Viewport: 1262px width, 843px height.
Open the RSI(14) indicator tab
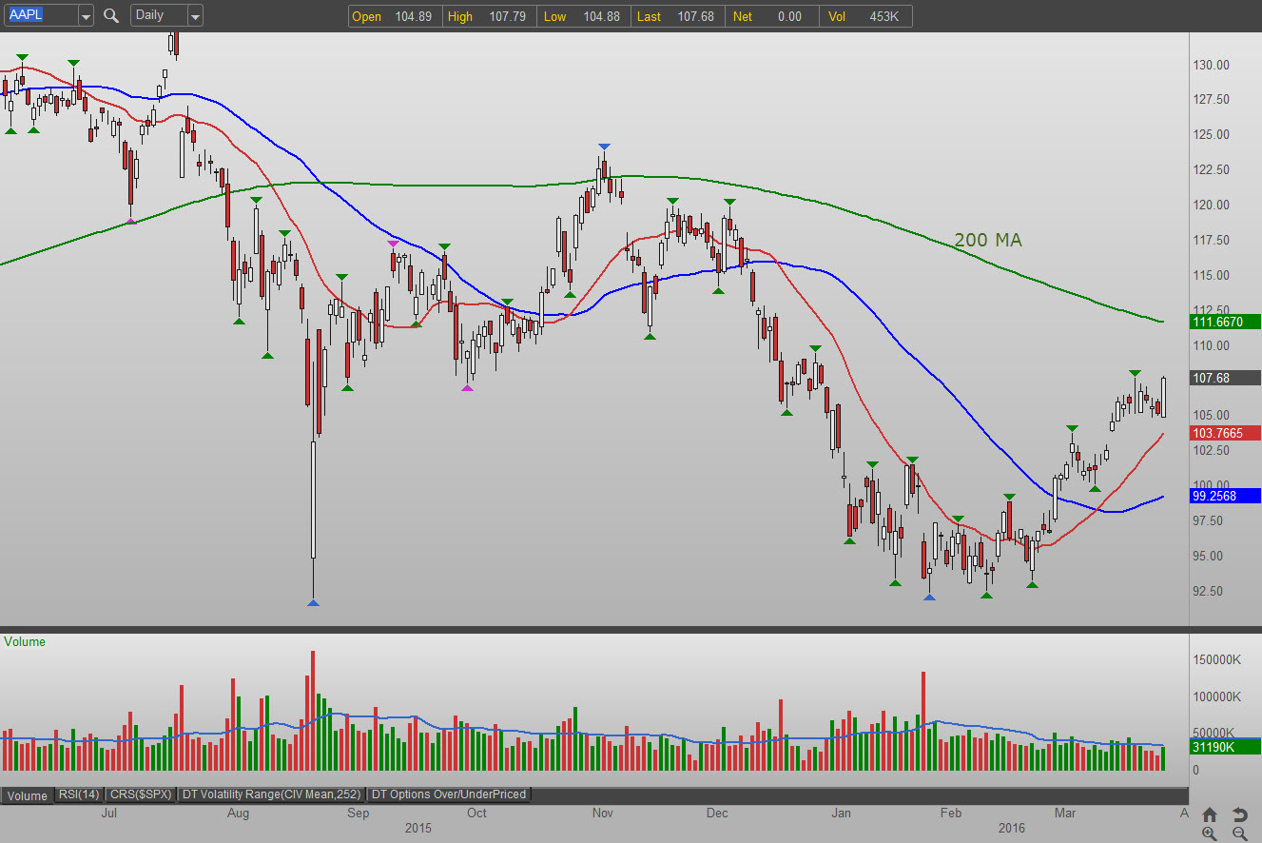pos(79,794)
